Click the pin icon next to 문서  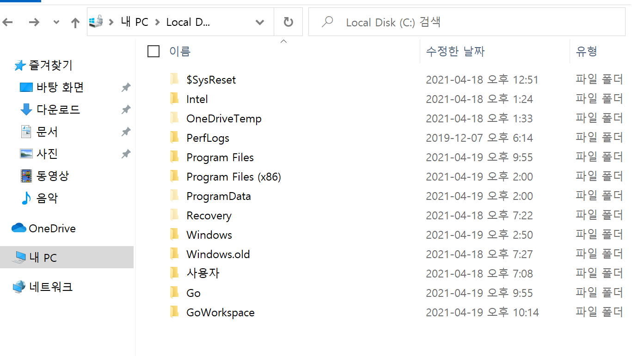126,132
